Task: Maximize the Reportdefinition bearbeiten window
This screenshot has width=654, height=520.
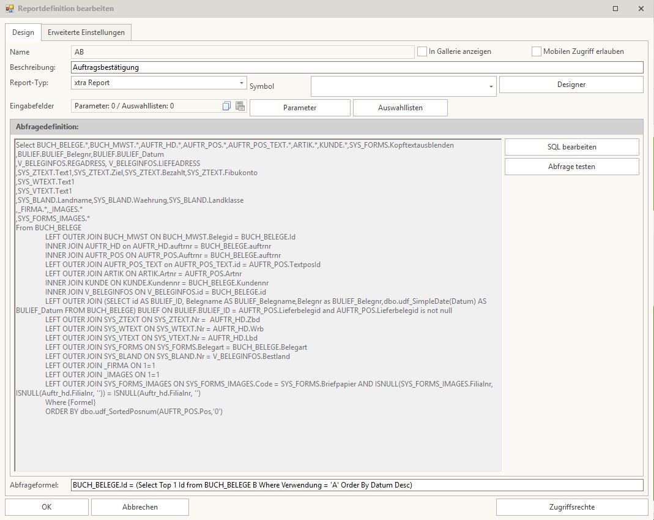Action: pos(615,9)
